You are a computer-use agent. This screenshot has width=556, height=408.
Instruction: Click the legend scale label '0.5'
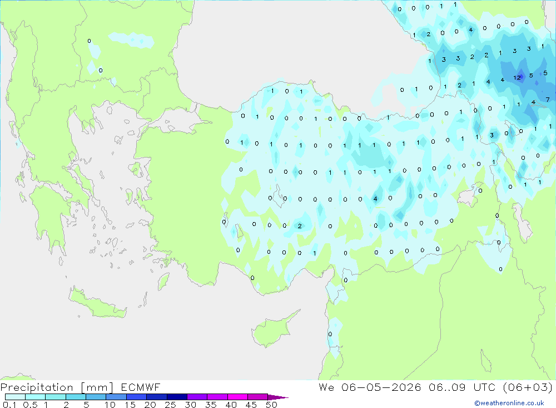(x=30, y=405)
